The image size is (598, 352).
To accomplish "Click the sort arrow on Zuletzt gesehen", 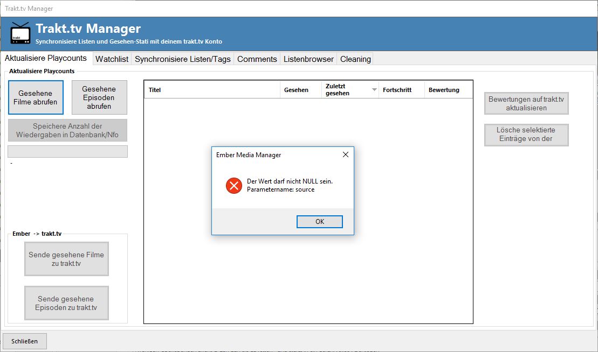I will pos(374,90).
